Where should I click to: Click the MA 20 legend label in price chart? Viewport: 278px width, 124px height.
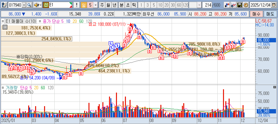(75, 21)
